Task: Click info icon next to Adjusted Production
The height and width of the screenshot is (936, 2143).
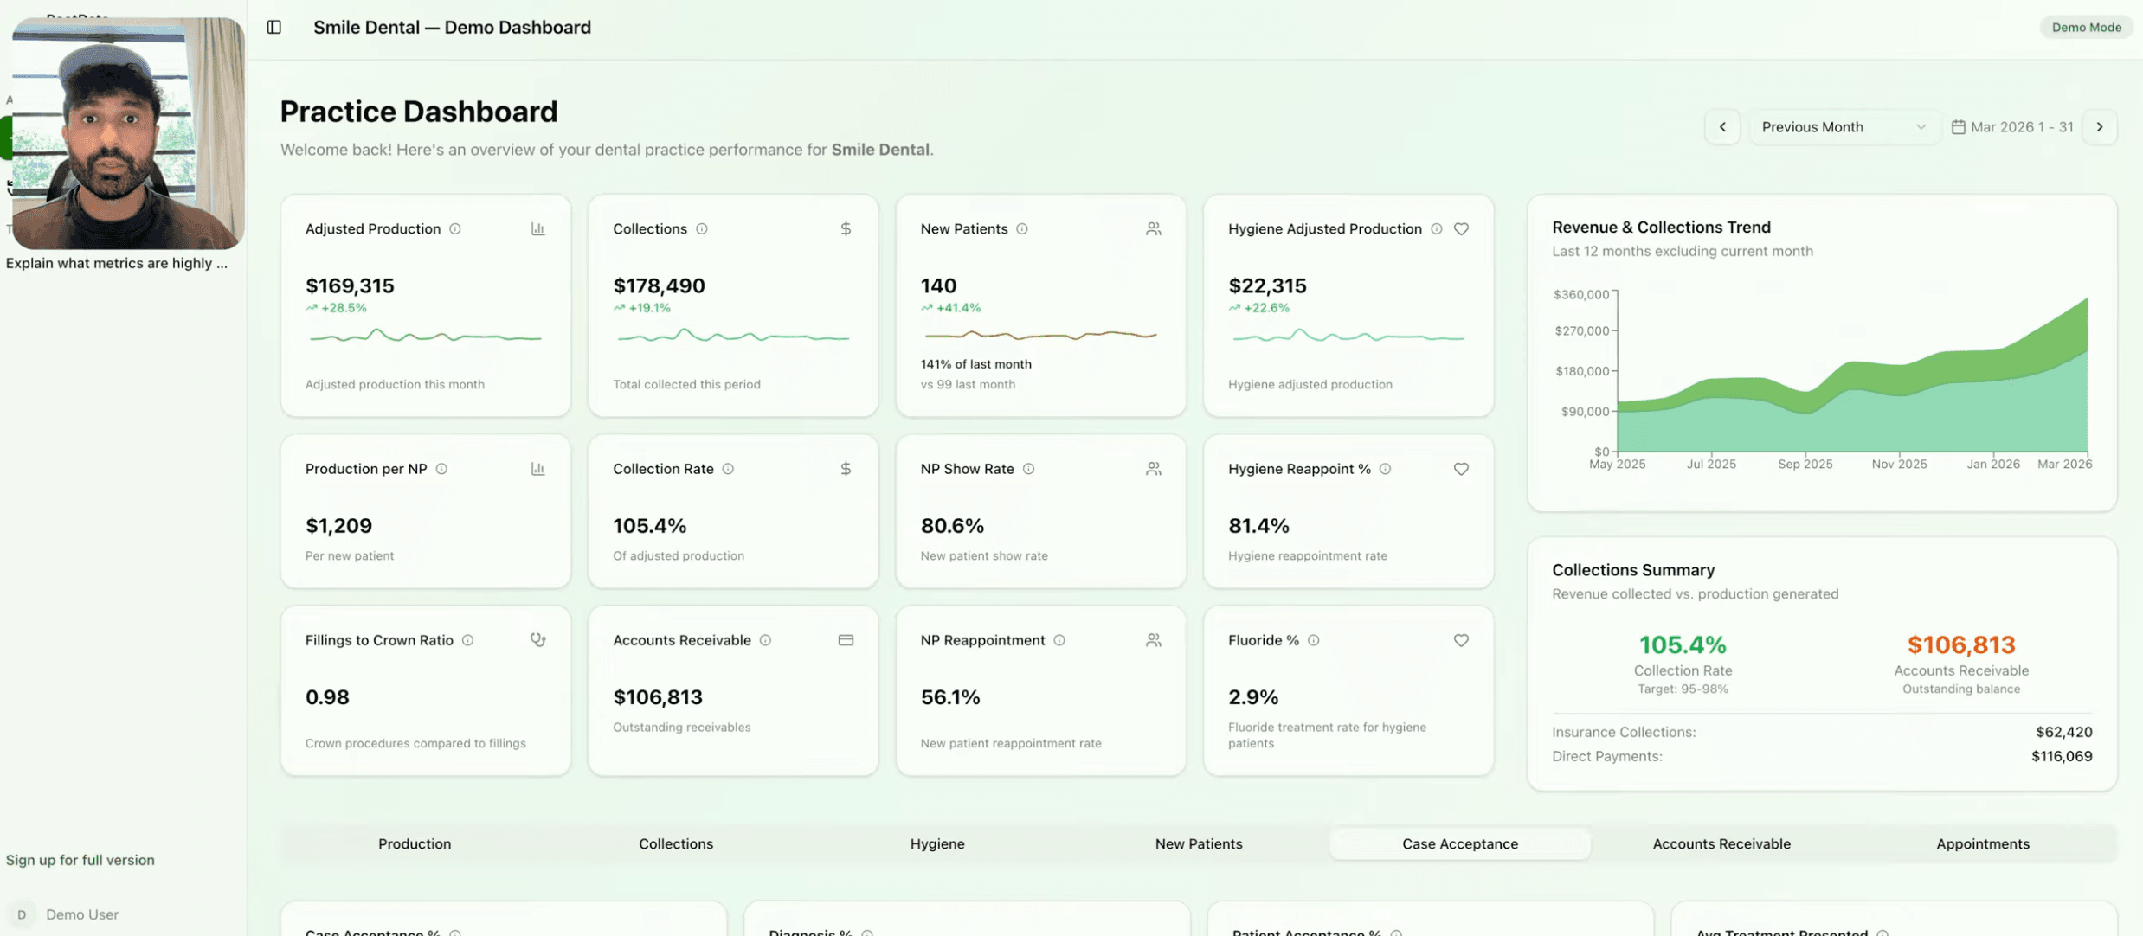Action: [455, 229]
